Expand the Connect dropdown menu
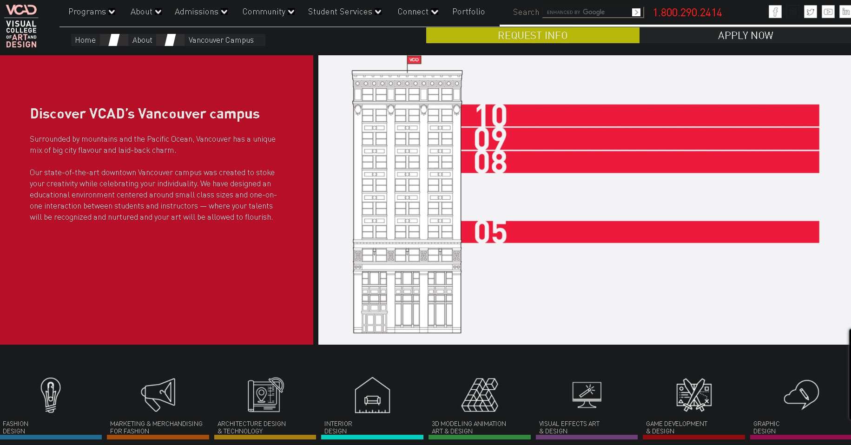Image resolution: width=851 pixels, height=445 pixels. 418,12
